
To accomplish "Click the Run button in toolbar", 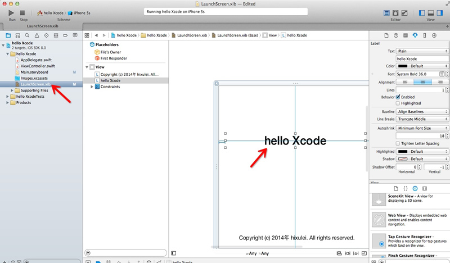I will 11,13.
